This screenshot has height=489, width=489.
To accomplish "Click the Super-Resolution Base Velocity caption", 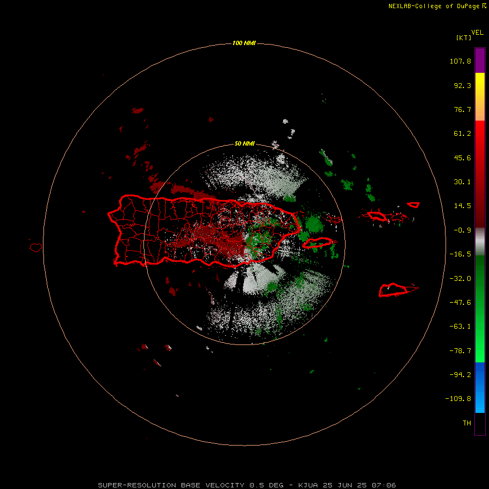I will [x=247, y=485].
